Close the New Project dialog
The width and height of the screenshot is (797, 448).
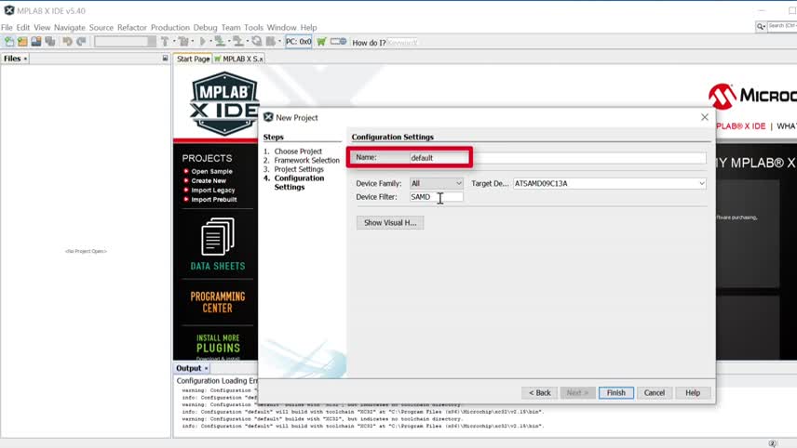(705, 117)
